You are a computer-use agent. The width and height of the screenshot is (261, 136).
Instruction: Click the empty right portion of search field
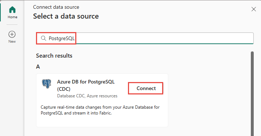tap(165, 38)
